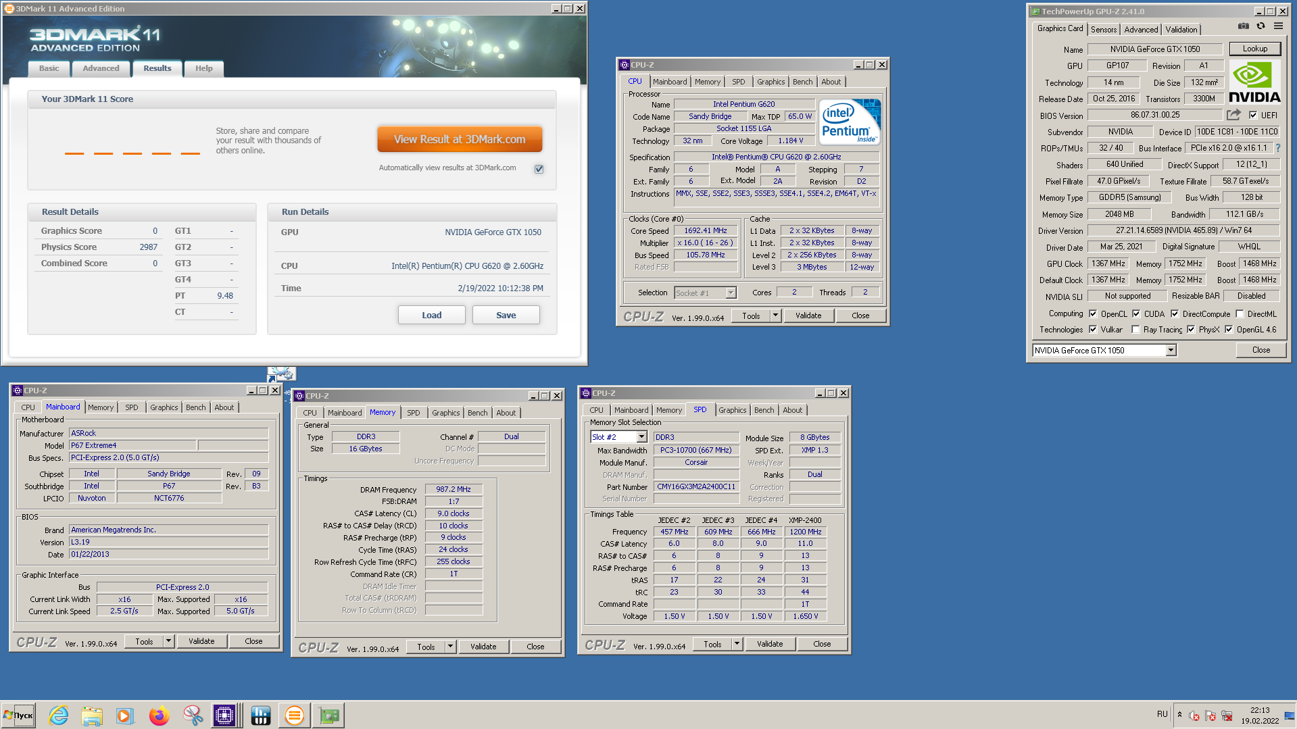Toggle the Vulkan checkbox
The height and width of the screenshot is (729, 1297).
(x=1093, y=330)
